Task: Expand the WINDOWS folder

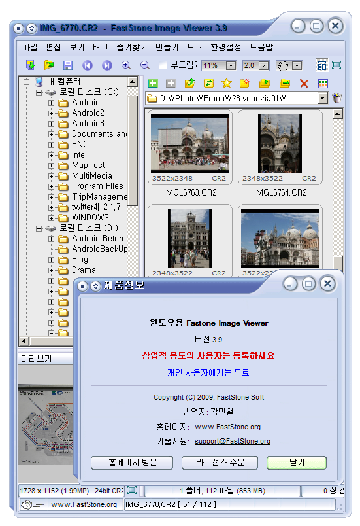Action: pyautogui.click(x=51, y=218)
